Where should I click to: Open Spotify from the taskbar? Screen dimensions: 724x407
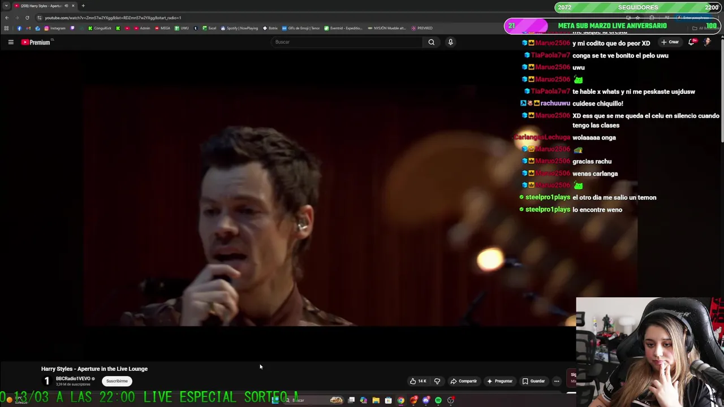point(438,400)
